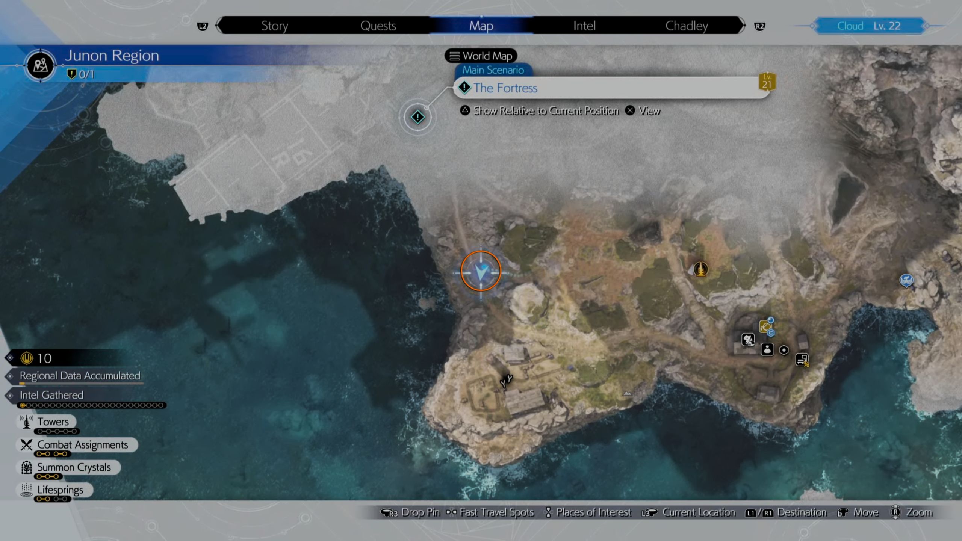Click the Summon Crystals label

tap(74, 467)
